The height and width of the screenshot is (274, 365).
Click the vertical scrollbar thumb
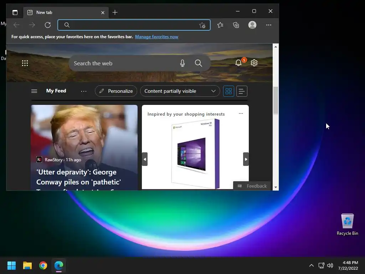pos(276,100)
